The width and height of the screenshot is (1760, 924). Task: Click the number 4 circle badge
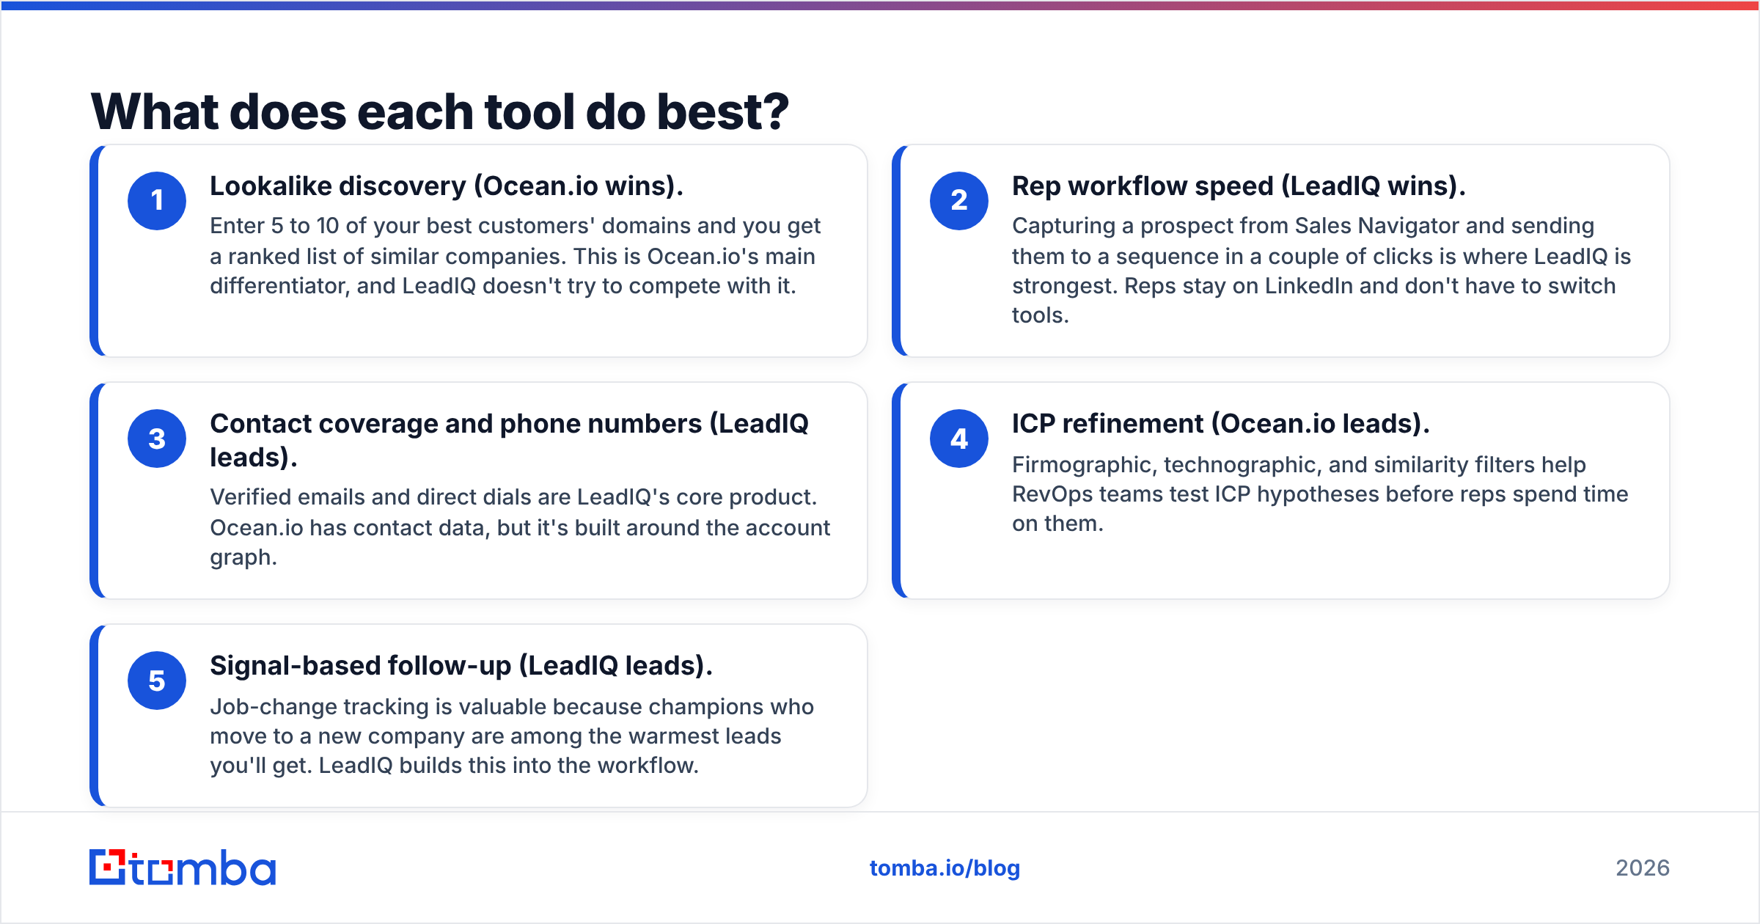pyautogui.click(x=959, y=439)
